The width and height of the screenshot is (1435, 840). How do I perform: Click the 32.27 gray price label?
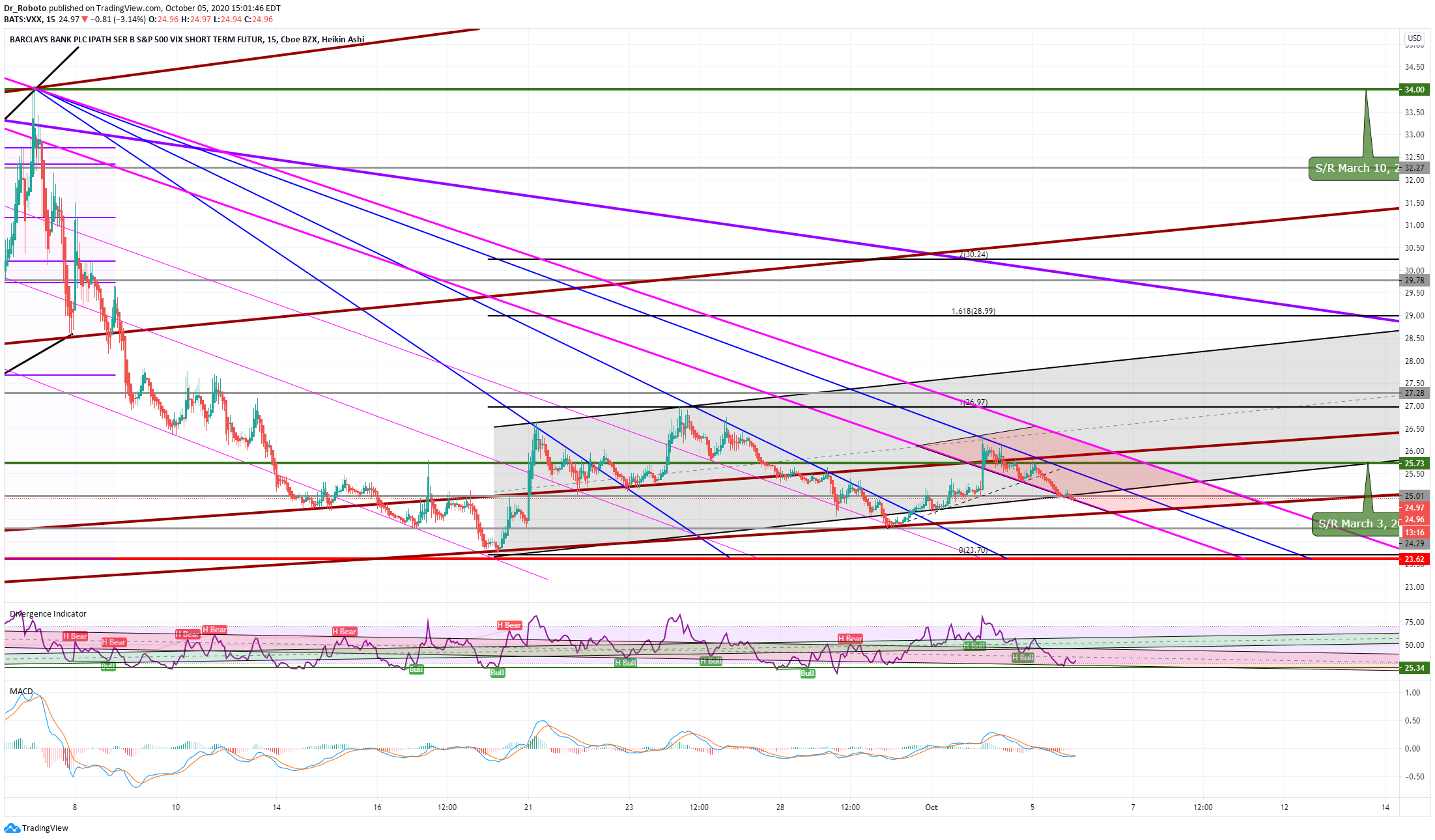click(x=1414, y=167)
